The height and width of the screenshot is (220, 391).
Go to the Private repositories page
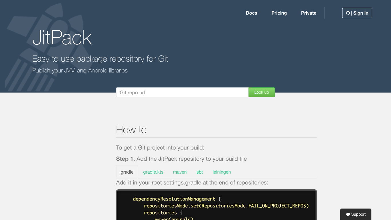point(309,13)
